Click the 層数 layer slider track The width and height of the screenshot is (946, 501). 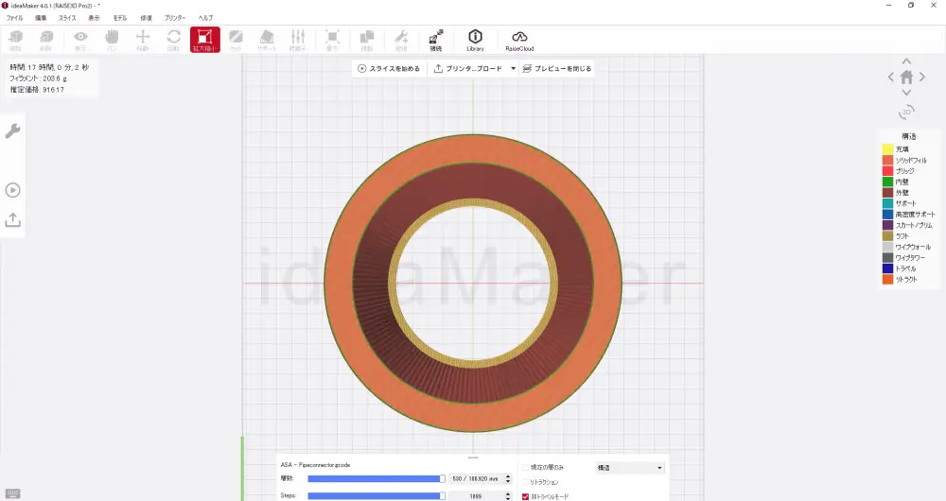[375, 479]
